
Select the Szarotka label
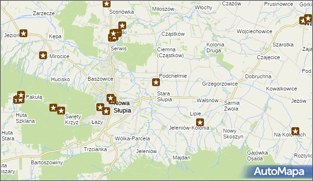(283, 45)
